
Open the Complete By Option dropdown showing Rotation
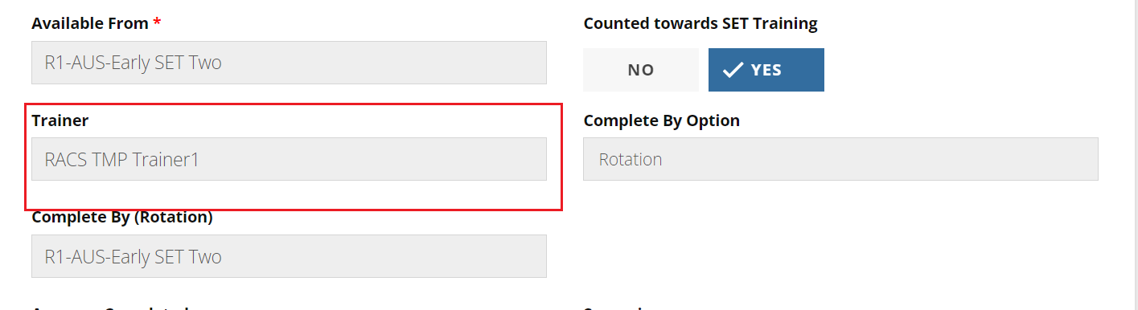[x=840, y=159]
